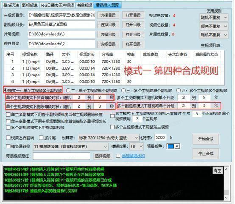This screenshot has height=204, width=235.
Task: Open the NG口播去无声视频 tab
Action: click(x=57, y=6)
